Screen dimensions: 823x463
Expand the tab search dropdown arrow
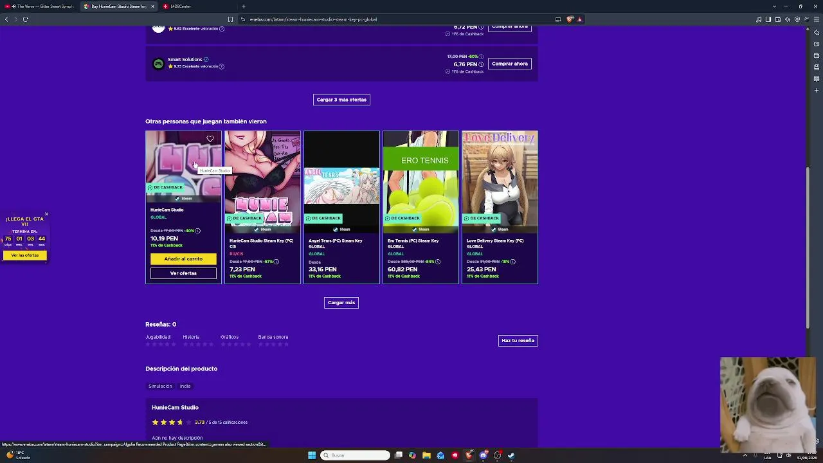pos(774,6)
